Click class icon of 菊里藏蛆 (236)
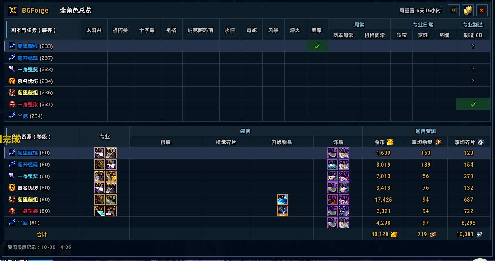Viewport: 495px width, 261px height. (x=12, y=92)
